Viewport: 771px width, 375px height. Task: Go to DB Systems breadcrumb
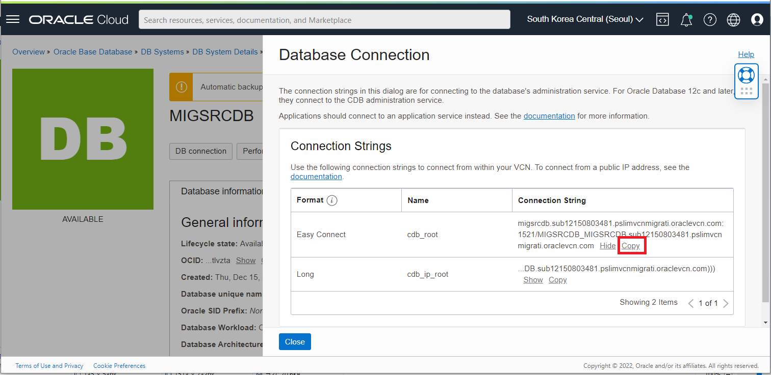click(x=162, y=52)
